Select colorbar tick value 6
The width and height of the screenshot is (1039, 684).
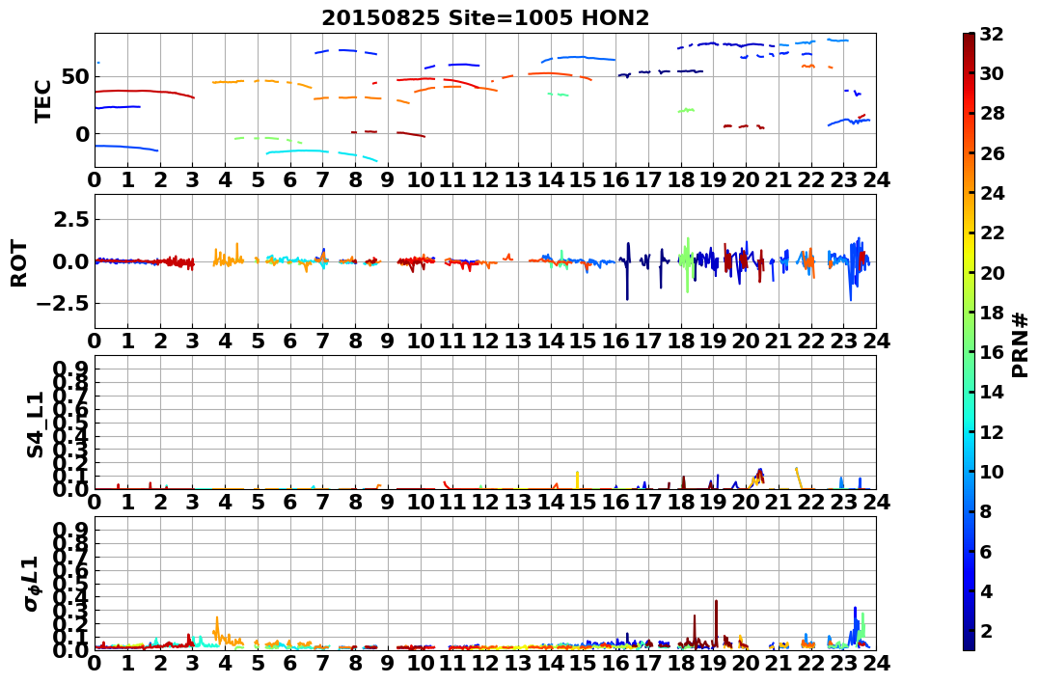[986, 551]
